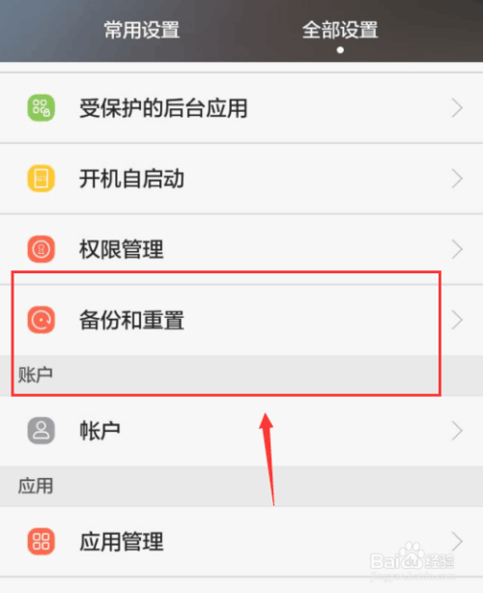Click the 应用 section header
Screen dimensions: 483x593
(x=241, y=486)
